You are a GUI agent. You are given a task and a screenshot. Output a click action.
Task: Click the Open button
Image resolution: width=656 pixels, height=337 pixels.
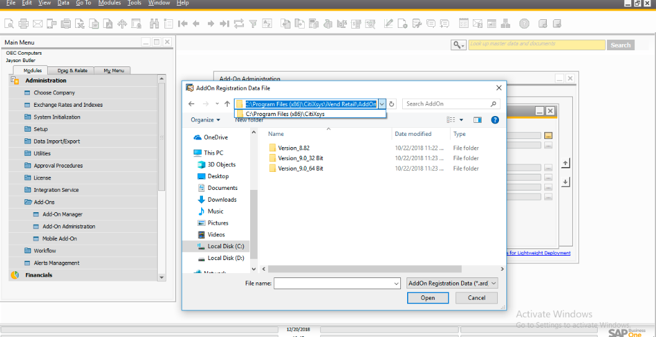point(428,298)
